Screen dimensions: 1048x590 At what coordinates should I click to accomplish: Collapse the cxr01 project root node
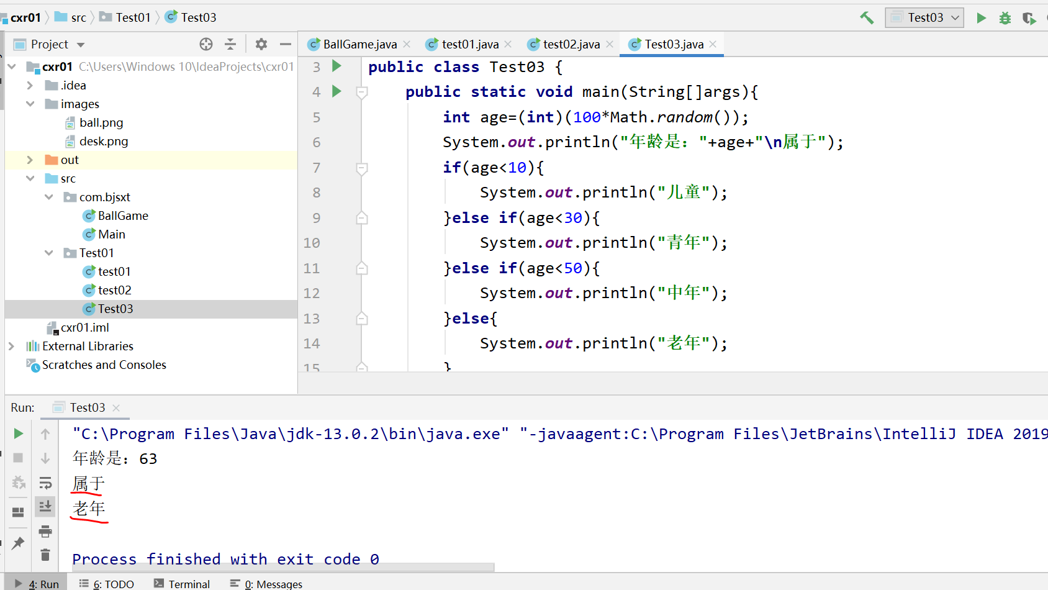pyautogui.click(x=12, y=66)
